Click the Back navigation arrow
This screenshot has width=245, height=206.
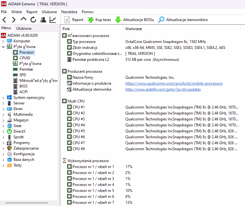pos(4,20)
